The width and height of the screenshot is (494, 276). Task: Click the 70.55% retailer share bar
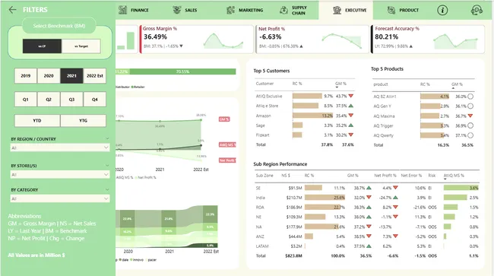[x=182, y=71]
